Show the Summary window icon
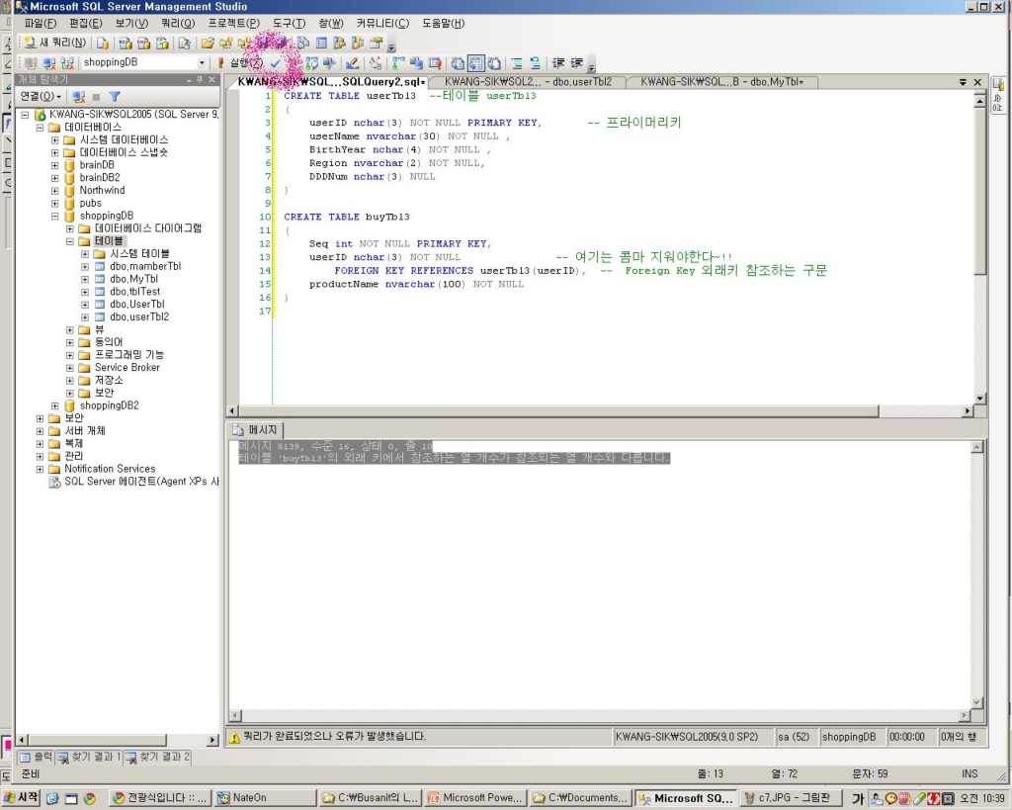This screenshot has height=810, width=1012. coord(321,44)
